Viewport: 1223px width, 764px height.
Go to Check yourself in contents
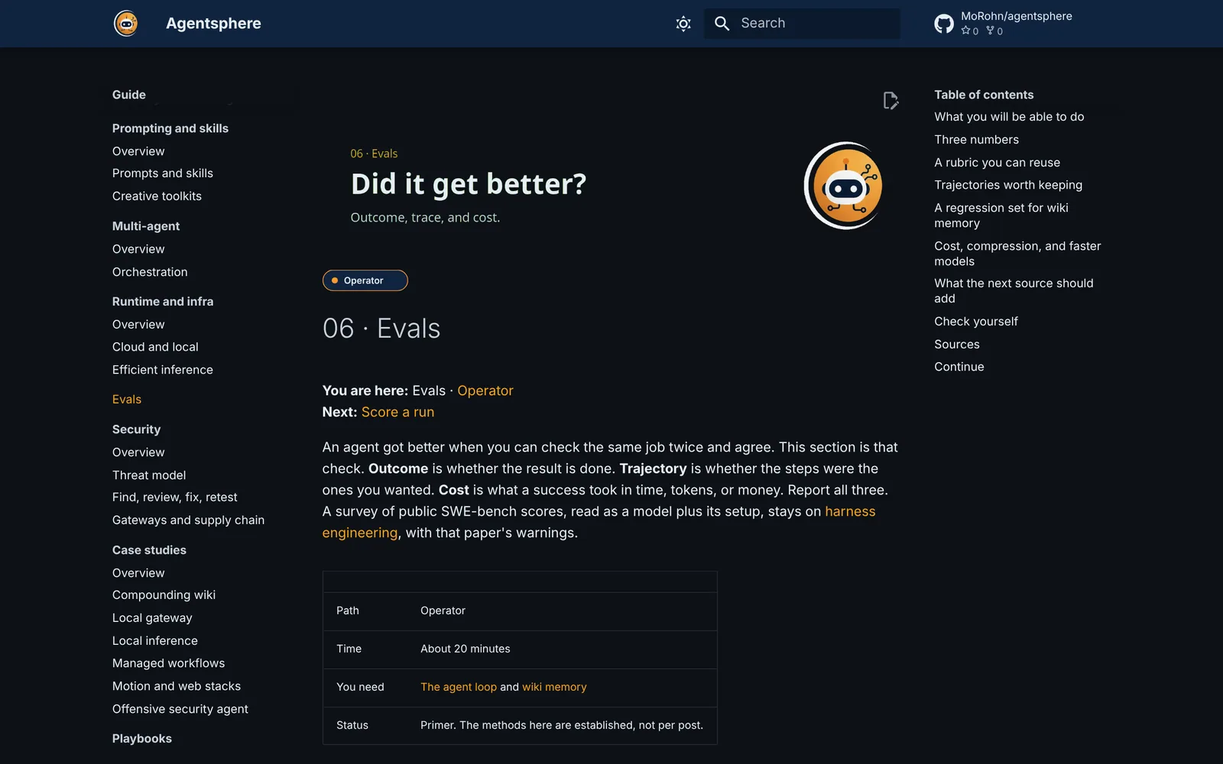tap(975, 322)
